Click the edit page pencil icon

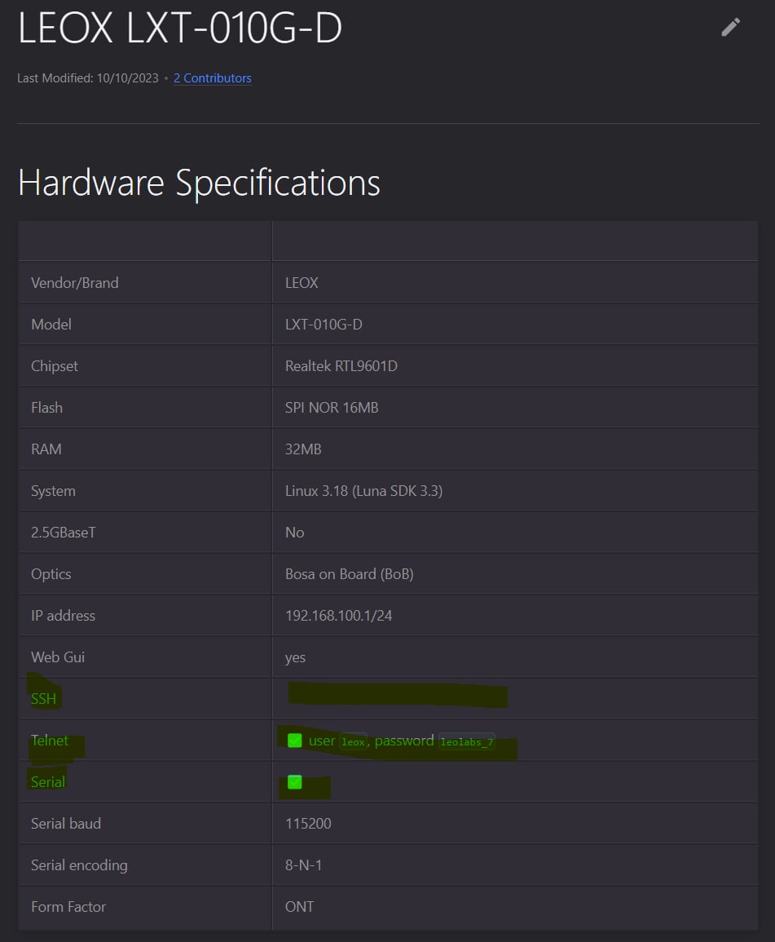pos(730,27)
